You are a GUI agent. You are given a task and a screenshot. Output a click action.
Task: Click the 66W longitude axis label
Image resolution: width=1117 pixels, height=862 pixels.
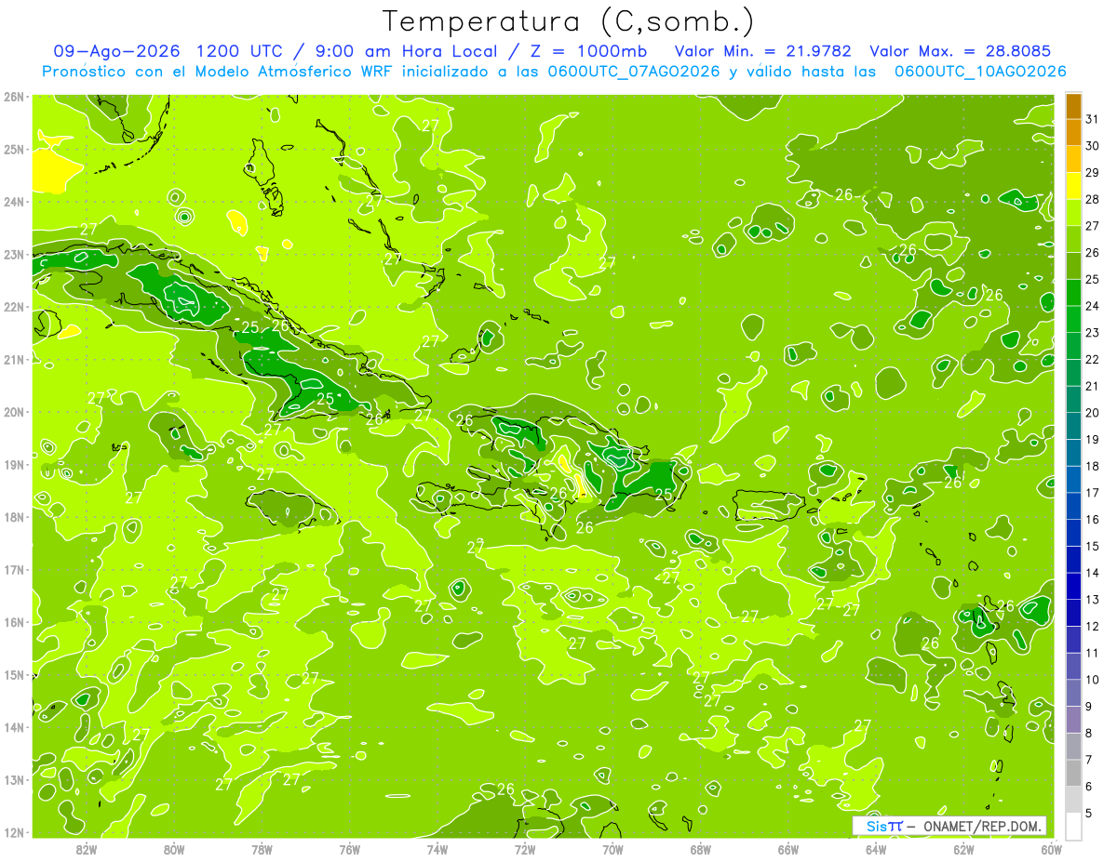[787, 849]
